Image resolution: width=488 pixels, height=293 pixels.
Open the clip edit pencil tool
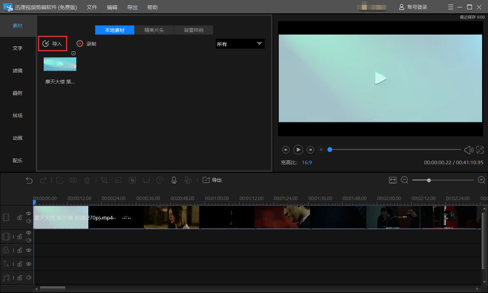pyautogui.click(x=60, y=180)
